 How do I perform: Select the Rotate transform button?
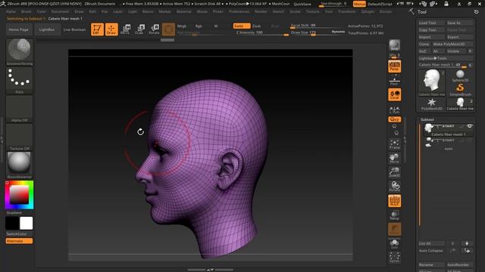154,29
